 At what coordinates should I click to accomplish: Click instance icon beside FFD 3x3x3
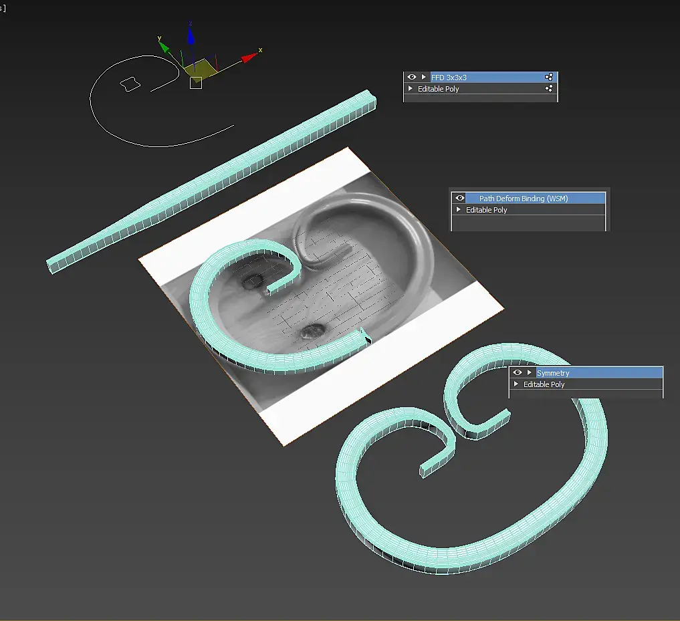[x=548, y=77]
